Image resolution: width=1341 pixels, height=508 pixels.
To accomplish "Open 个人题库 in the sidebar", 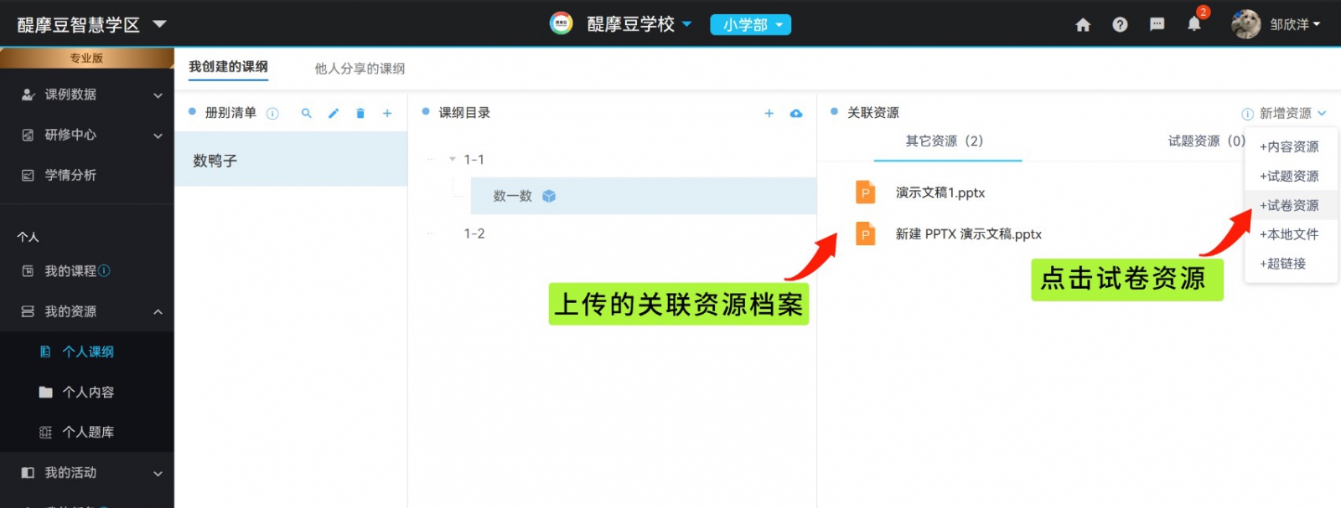I will [87, 432].
